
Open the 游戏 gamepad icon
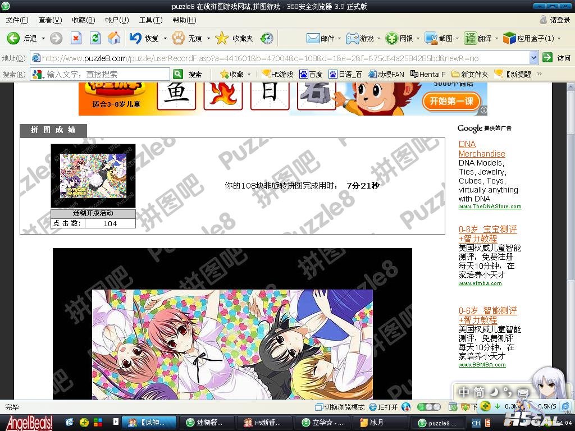[353, 38]
